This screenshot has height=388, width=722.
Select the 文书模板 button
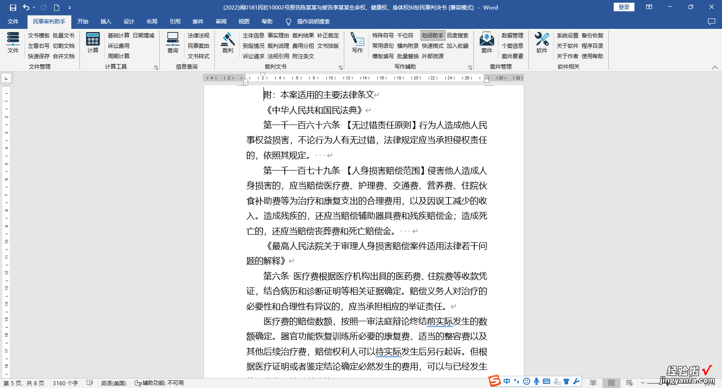(x=39, y=35)
